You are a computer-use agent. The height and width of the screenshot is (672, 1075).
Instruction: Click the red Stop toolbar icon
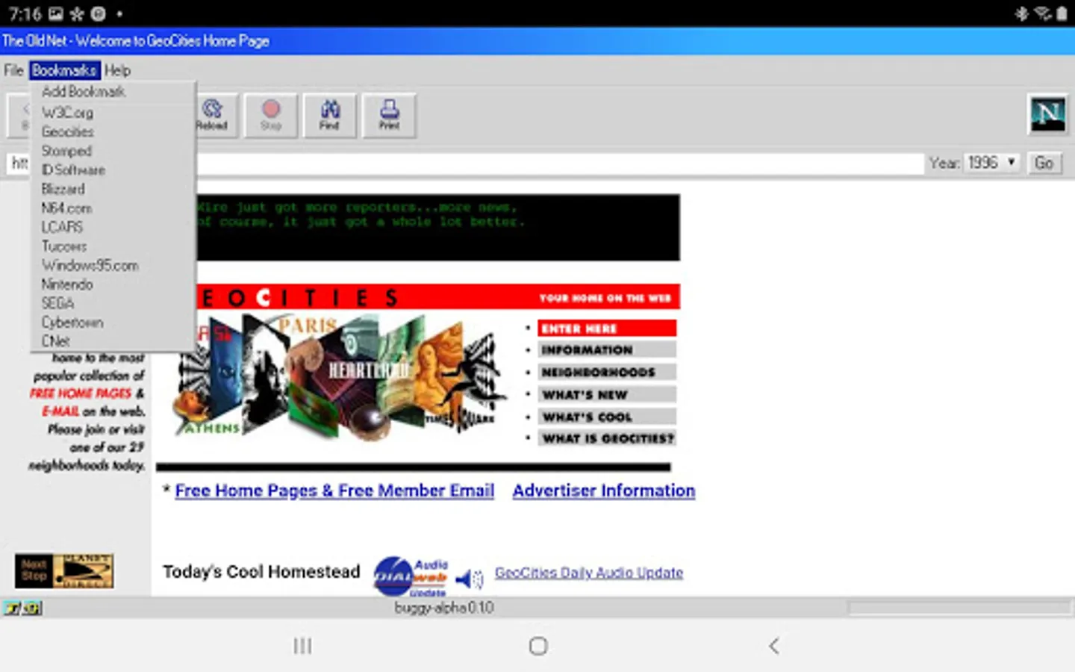coord(271,115)
